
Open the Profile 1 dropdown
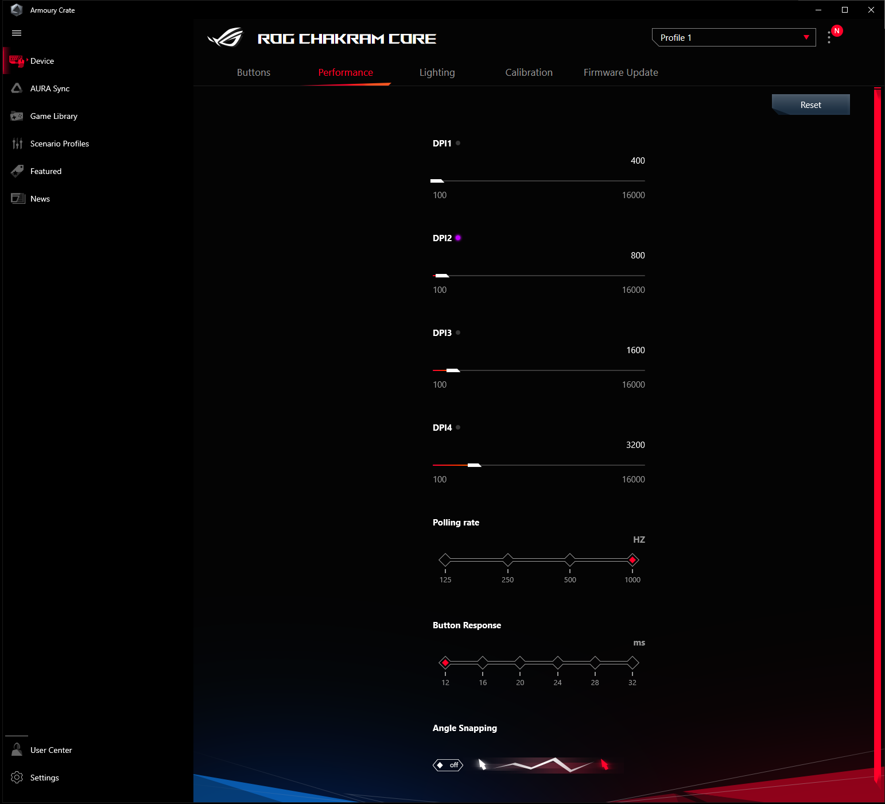pyautogui.click(x=733, y=37)
